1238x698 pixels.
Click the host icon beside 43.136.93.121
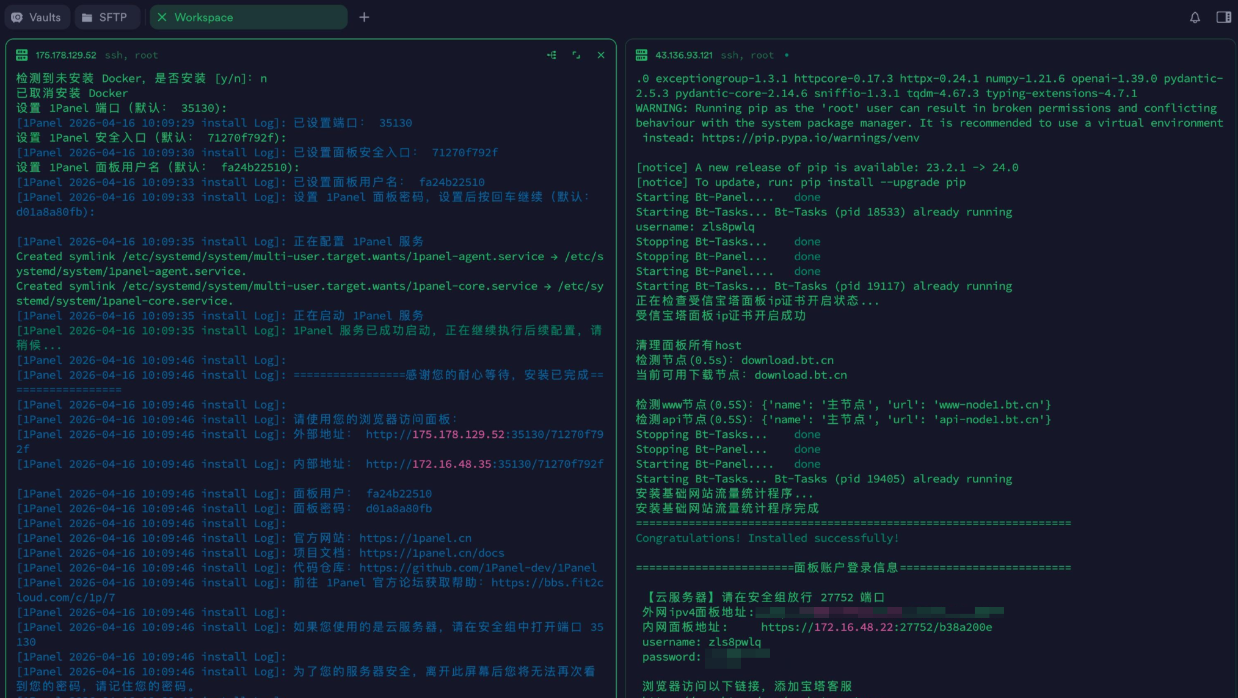point(641,54)
